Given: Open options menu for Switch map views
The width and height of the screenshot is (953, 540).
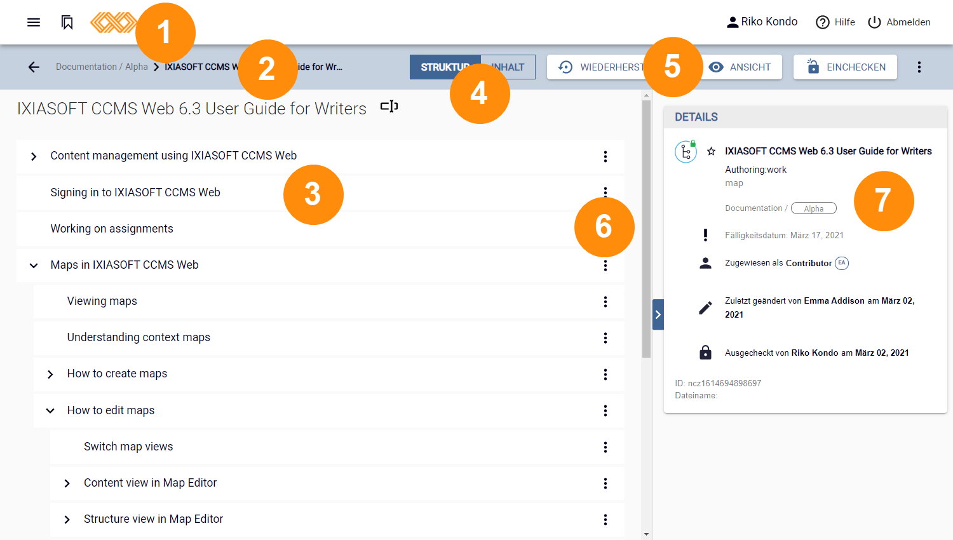Looking at the screenshot, I should pos(605,447).
